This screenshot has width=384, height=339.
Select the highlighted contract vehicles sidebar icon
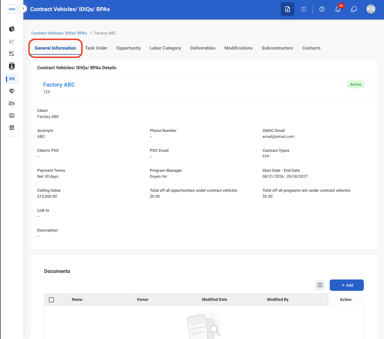(12, 79)
